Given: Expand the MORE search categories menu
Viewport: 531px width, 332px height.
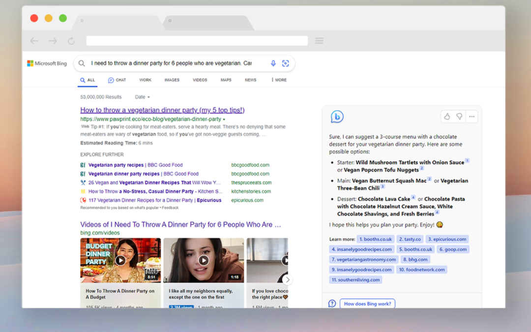Looking at the screenshot, I should pos(279,80).
